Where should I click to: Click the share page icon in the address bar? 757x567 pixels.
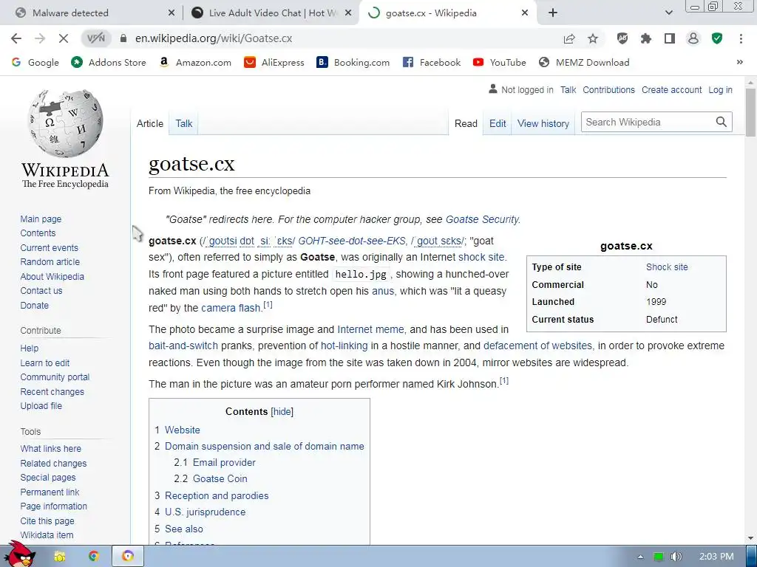pos(569,38)
